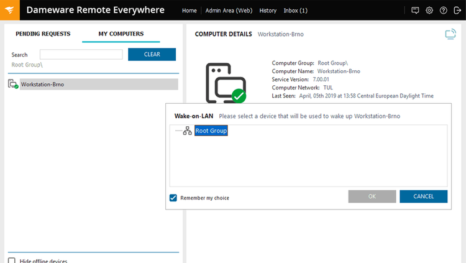This screenshot has width=466, height=263.
Task: Click the orange SolarWinds logo icon
Action: 10,10
